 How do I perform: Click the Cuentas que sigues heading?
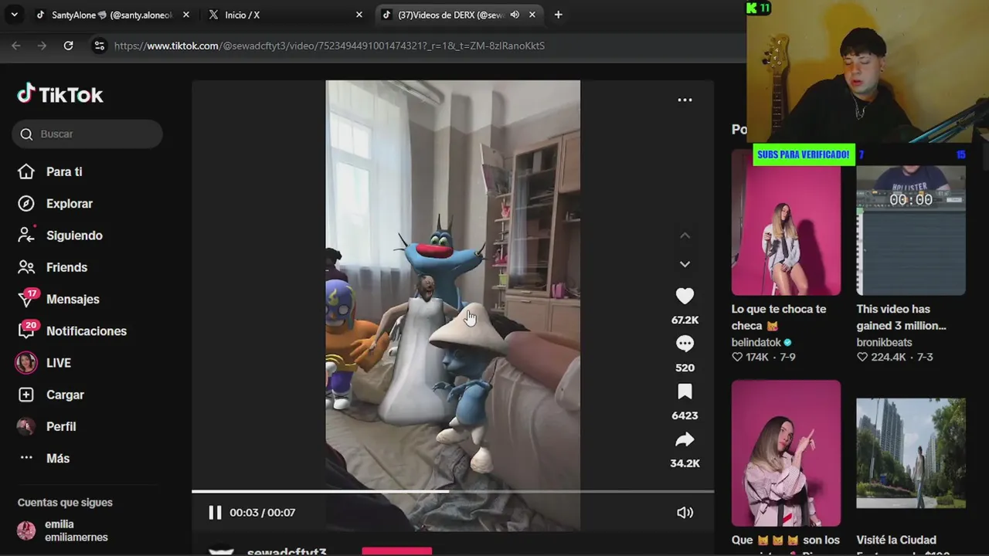tap(65, 502)
